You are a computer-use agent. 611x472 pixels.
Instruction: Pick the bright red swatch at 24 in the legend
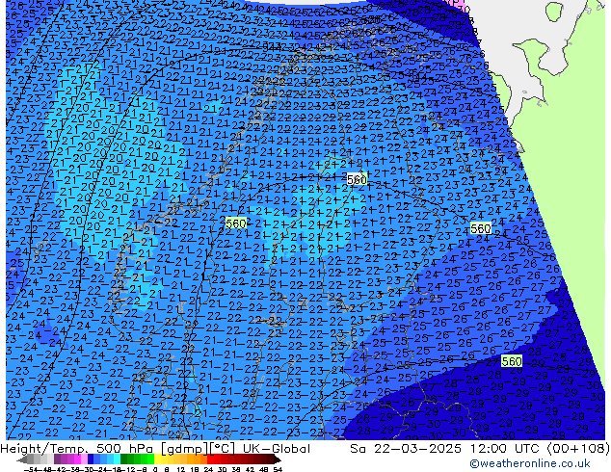pyautogui.click(x=210, y=459)
